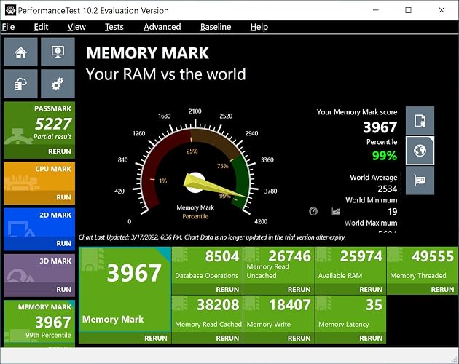
Task: Click the Memory Read Uncached 26746 score
Action: coord(289,256)
